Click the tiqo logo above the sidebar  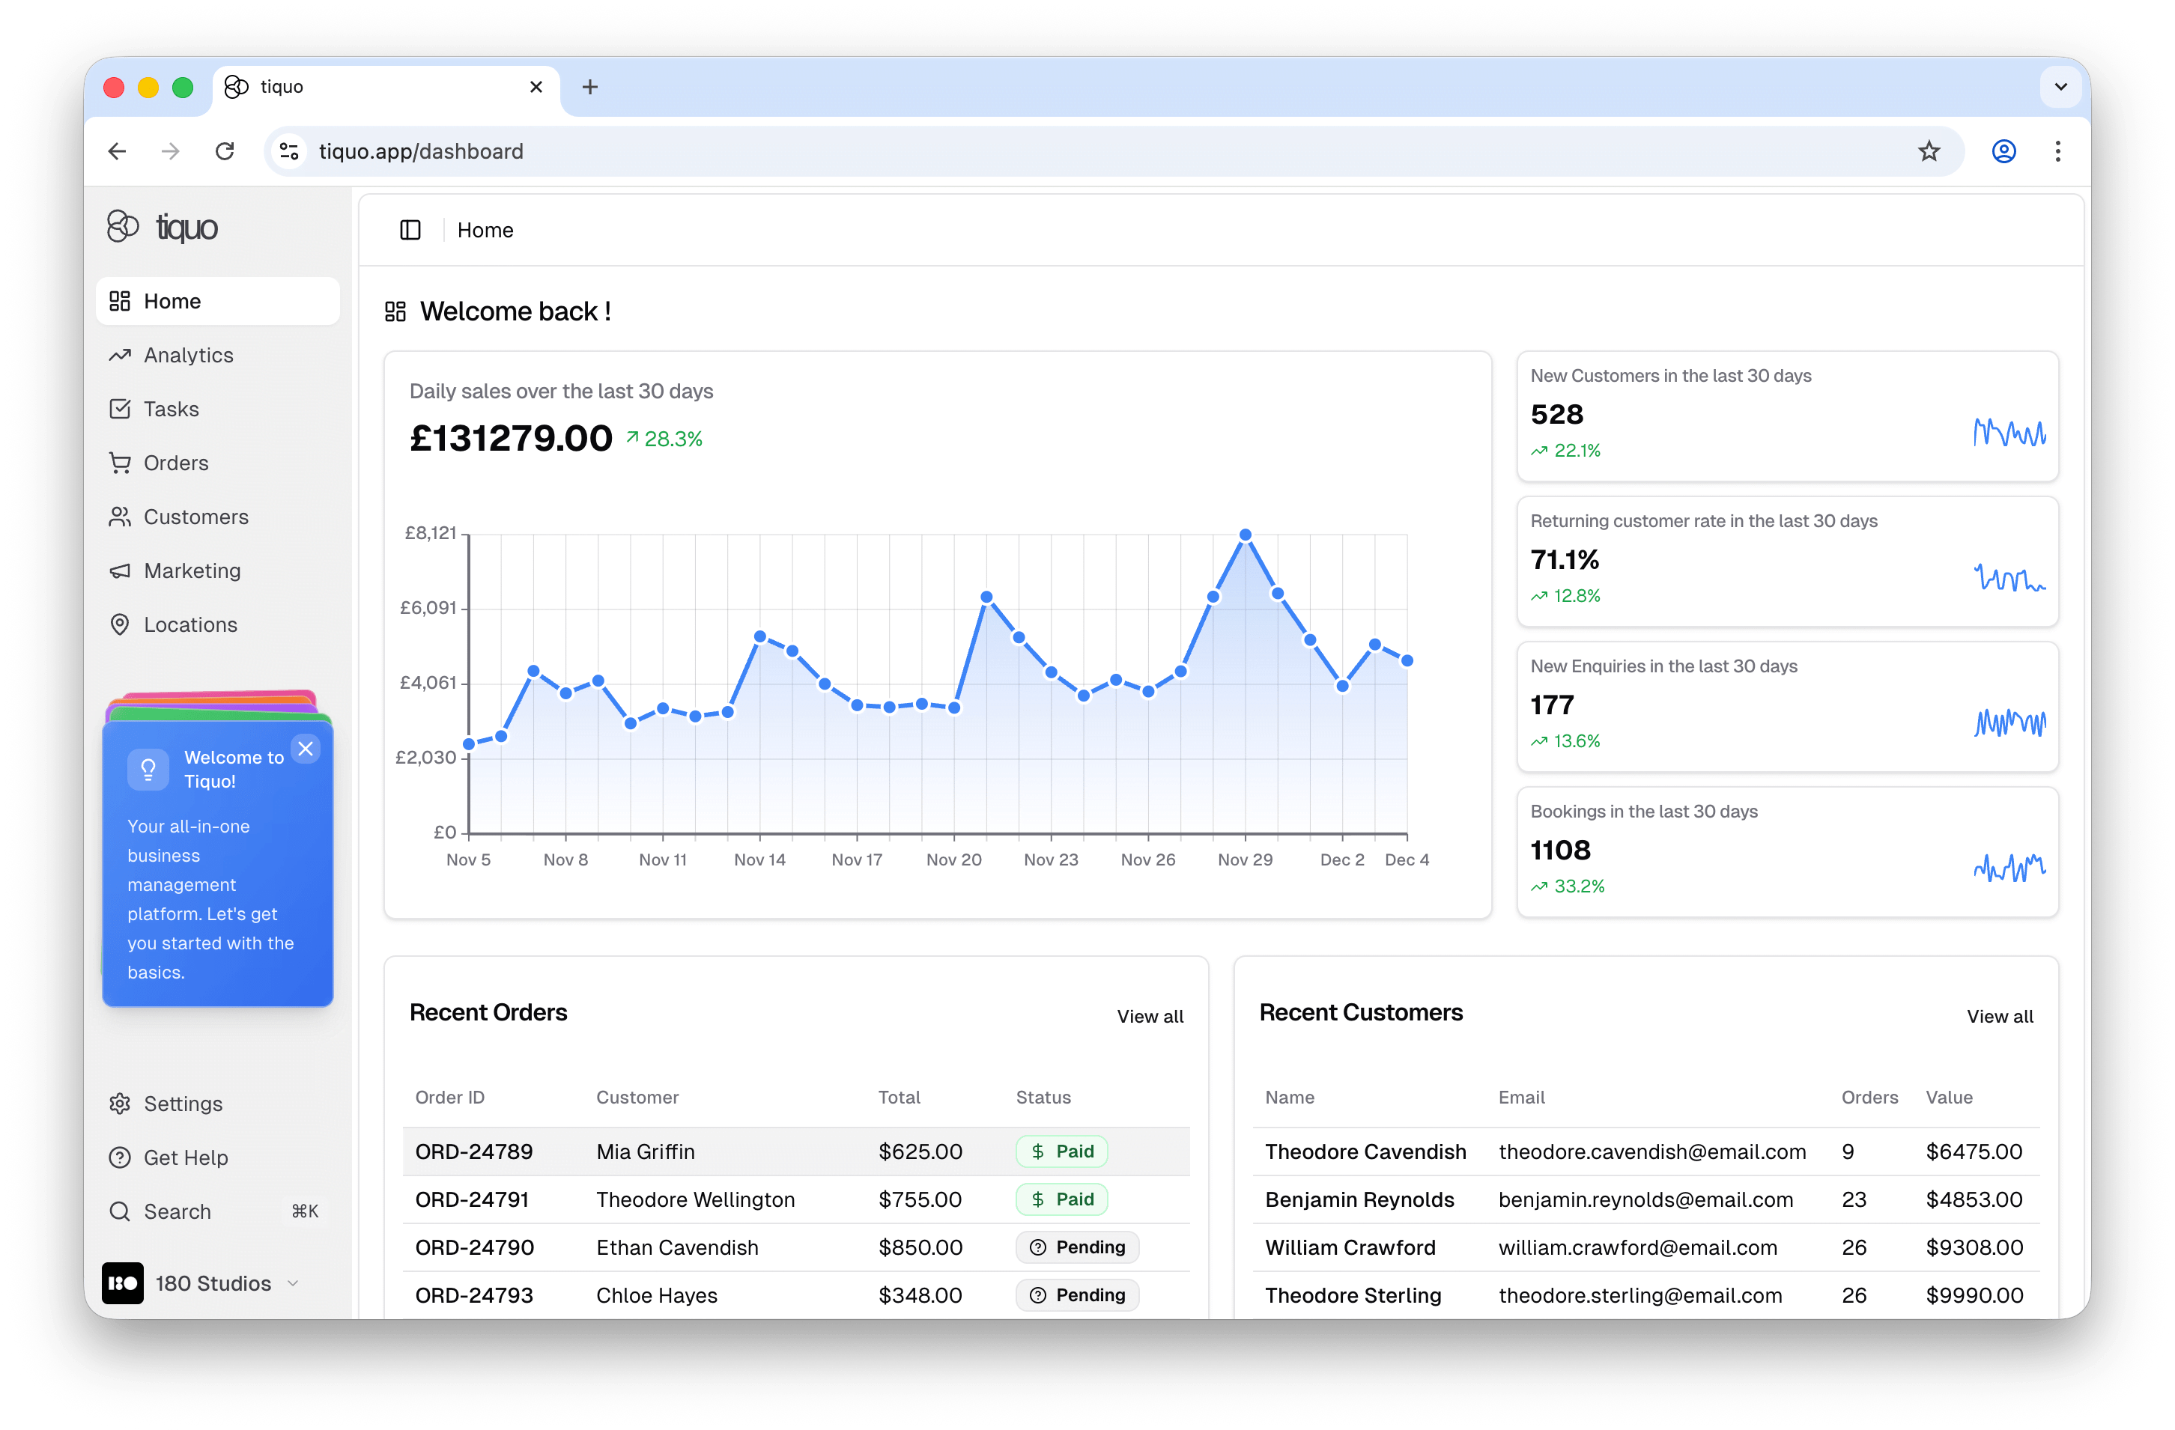click(163, 227)
